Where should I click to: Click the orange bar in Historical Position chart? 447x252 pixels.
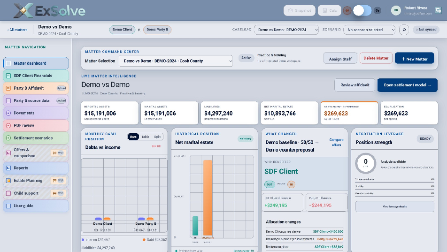pos(208,198)
